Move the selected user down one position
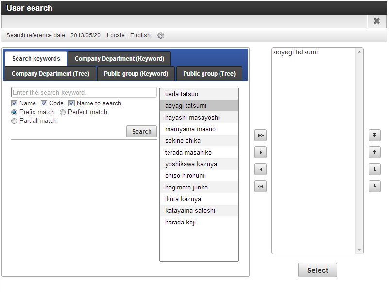This screenshot has height=292, width=389. click(374, 170)
